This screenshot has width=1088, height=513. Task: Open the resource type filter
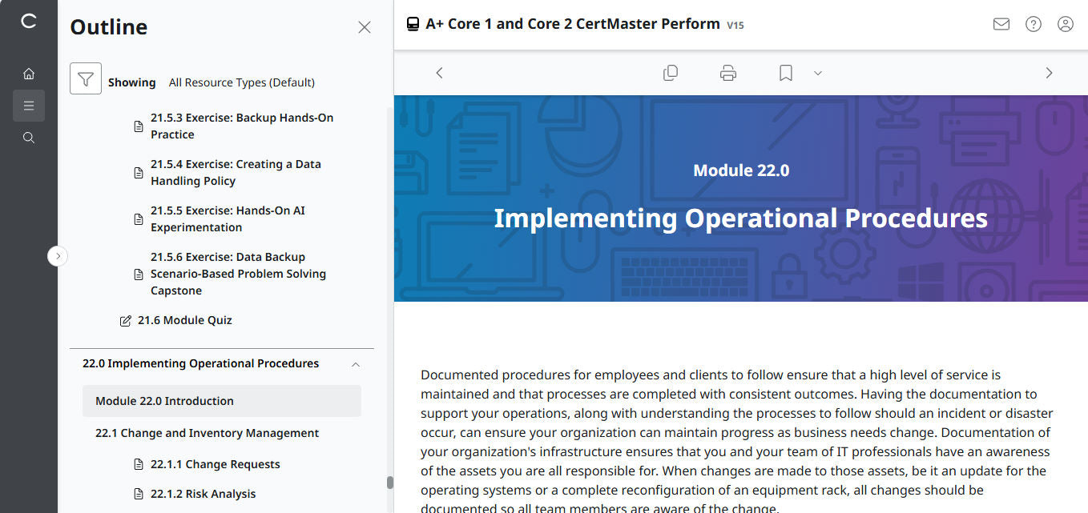coord(86,78)
